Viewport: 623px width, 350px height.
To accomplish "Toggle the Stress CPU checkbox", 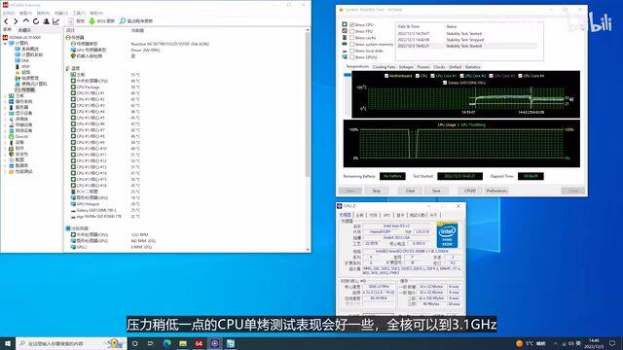I will (x=351, y=24).
